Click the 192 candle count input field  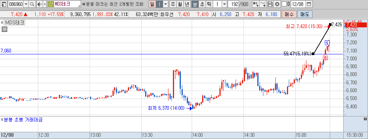233,4
